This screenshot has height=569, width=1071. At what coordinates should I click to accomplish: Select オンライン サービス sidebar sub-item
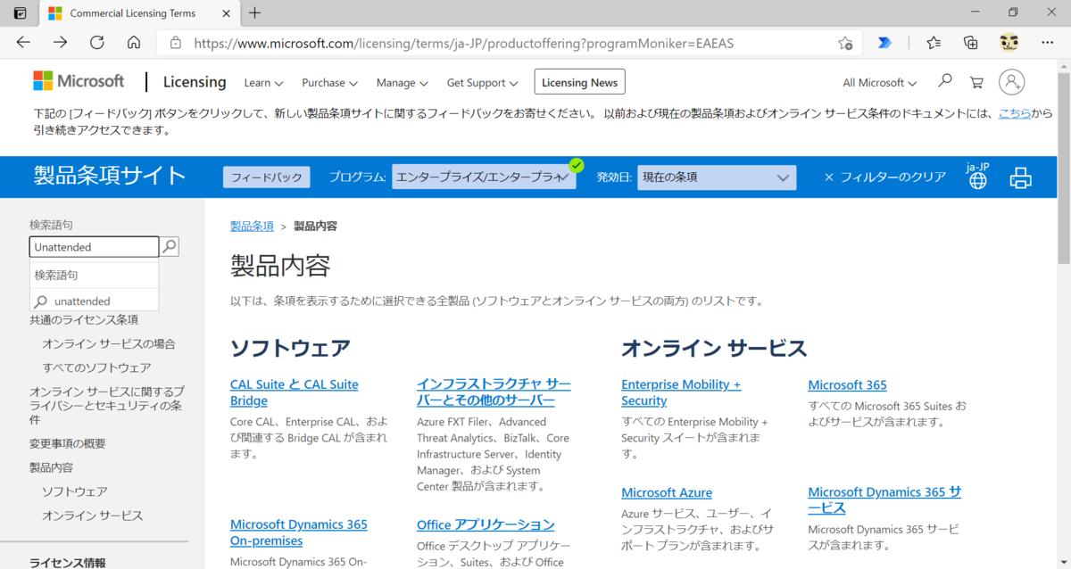point(93,515)
